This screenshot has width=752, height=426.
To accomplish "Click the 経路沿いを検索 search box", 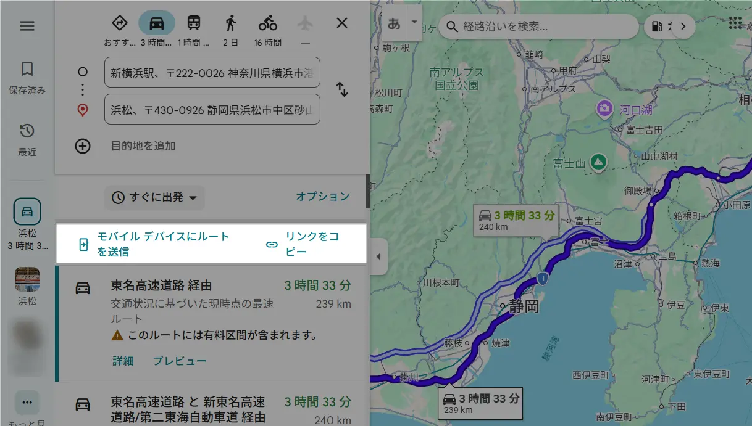I will point(538,27).
